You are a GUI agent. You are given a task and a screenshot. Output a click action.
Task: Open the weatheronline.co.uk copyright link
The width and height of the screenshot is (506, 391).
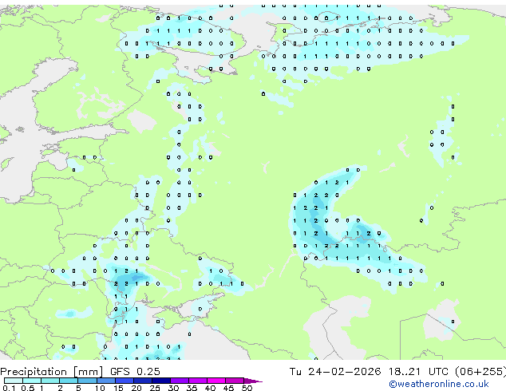pos(439,384)
